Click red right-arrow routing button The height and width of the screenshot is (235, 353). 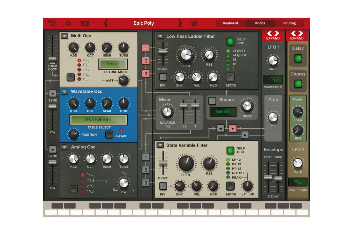pyautogui.click(x=233, y=128)
